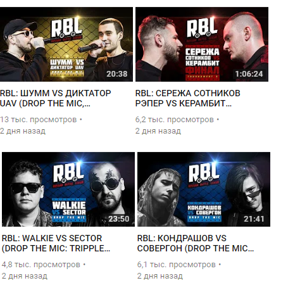
Task: Click RBL logo on ШУММ thumbnail
Action: [x=66, y=29]
